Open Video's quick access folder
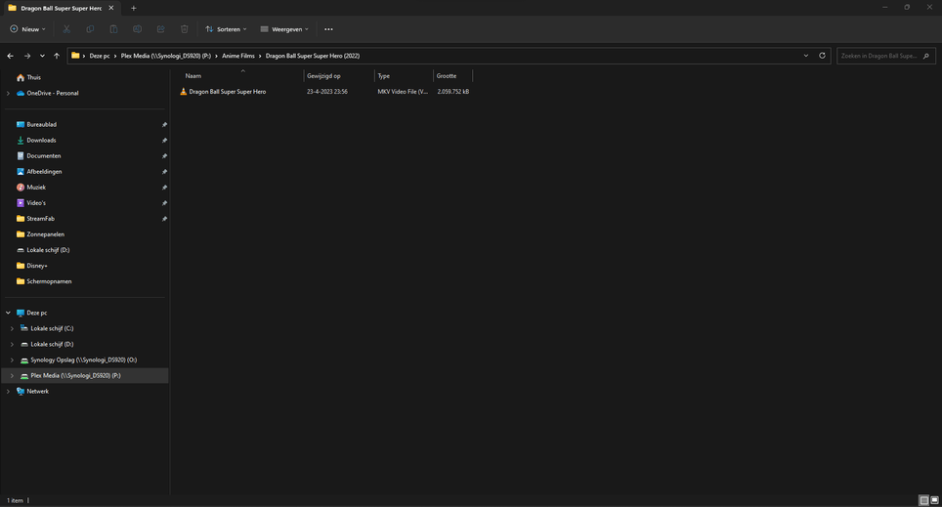942x507 pixels. coord(36,202)
